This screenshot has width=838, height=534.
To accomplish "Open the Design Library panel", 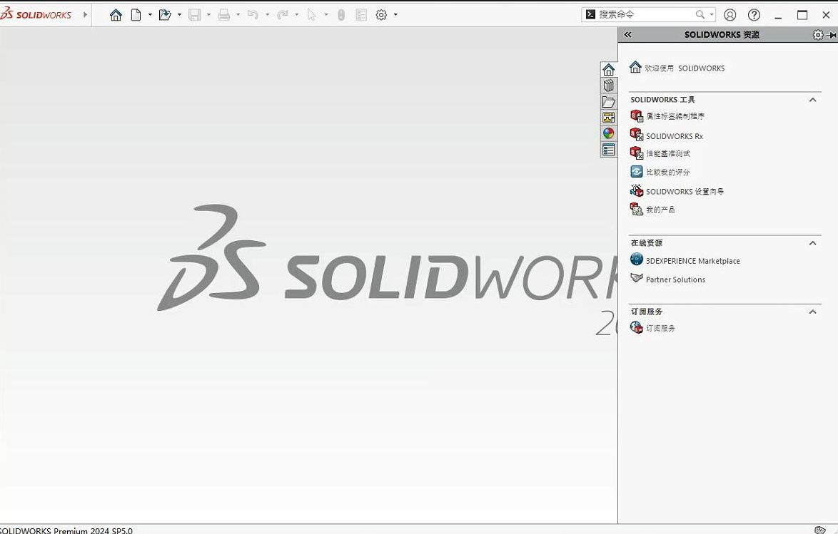I will pyautogui.click(x=608, y=85).
